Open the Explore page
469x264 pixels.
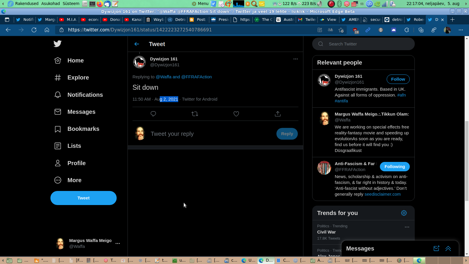(72, 77)
